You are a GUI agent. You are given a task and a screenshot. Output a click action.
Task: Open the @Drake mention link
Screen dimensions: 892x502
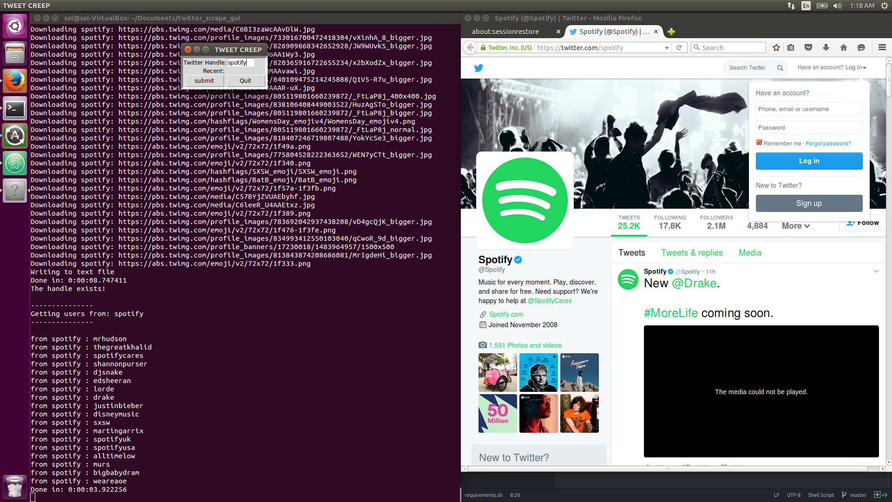pyautogui.click(x=694, y=284)
